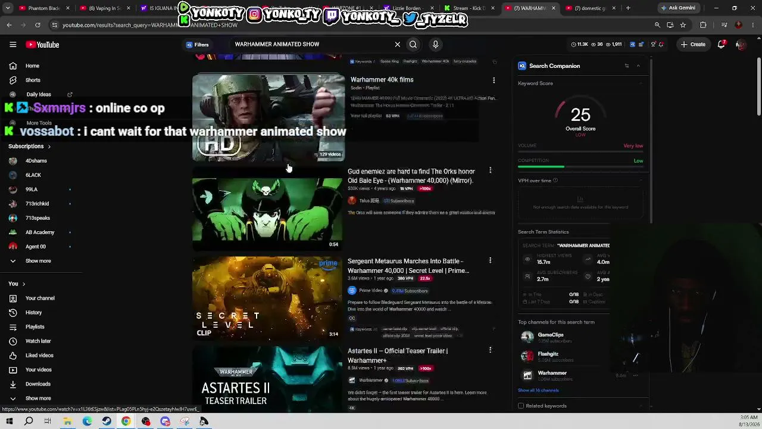Viewport: 762px width, 429px height.
Task: Select Shorts in the sidebar
Action: pos(33,80)
